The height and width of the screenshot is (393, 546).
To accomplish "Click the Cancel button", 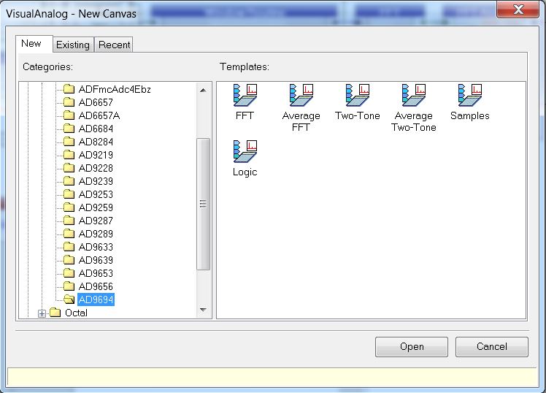I will [492, 347].
